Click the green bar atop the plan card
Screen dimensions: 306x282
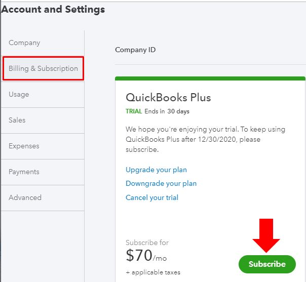coord(210,78)
